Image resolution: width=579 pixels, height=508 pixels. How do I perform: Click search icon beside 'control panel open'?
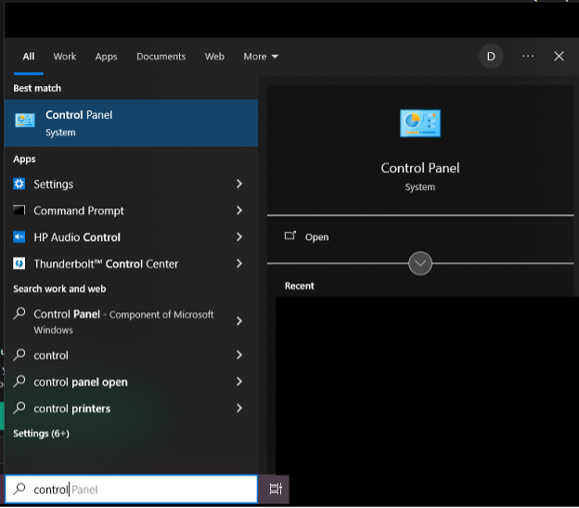coord(19,381)
